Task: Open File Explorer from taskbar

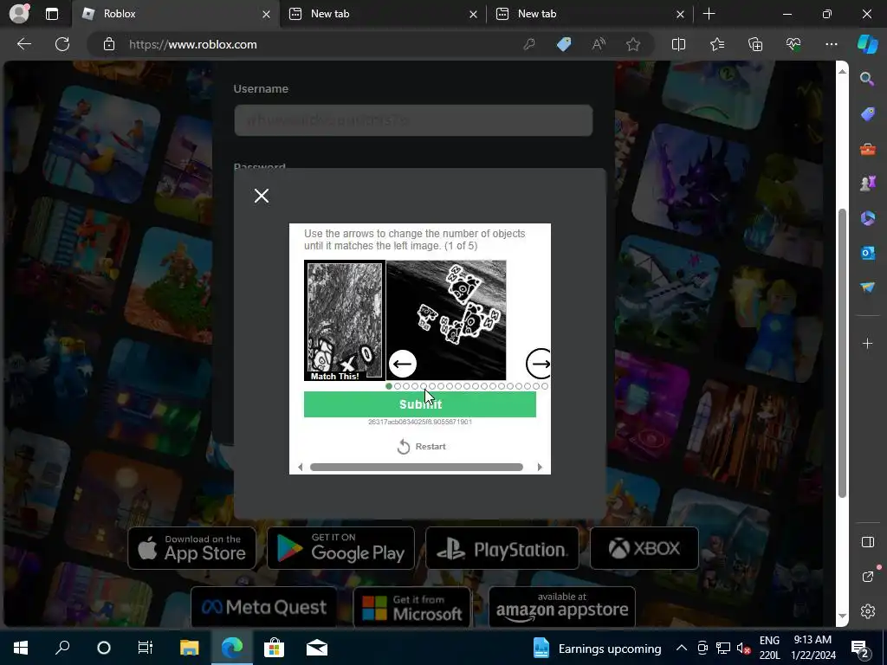Action: pos(189,648)
